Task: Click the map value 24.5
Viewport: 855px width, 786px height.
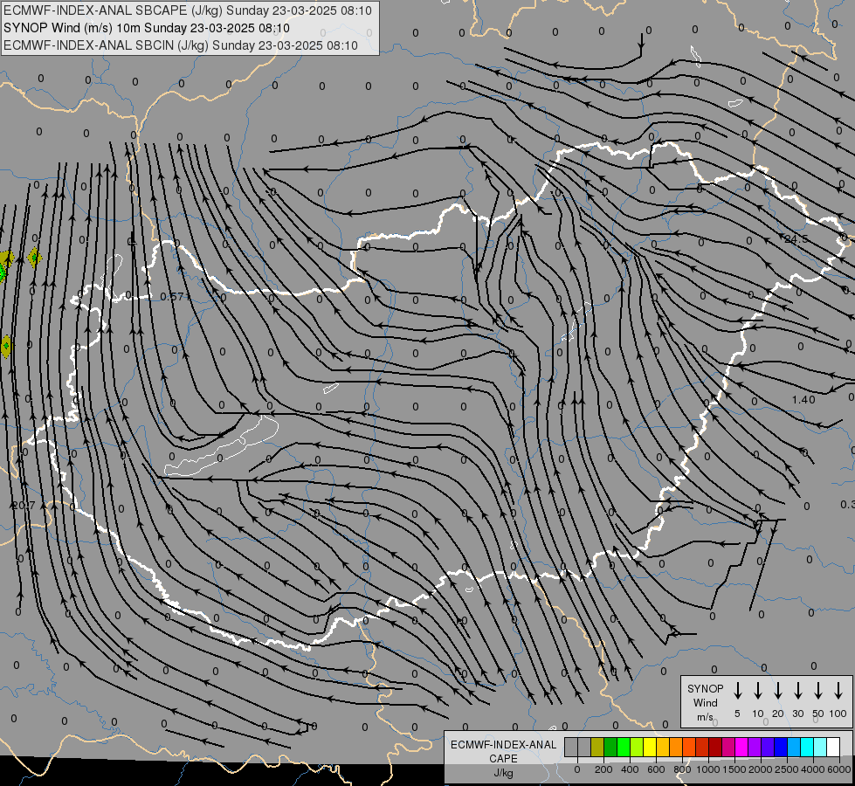Action: 796,239
